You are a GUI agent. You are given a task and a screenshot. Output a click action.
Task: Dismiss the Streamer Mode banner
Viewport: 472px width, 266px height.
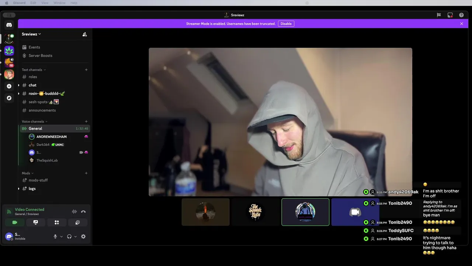pyautogui.click(x=461, y=24)
